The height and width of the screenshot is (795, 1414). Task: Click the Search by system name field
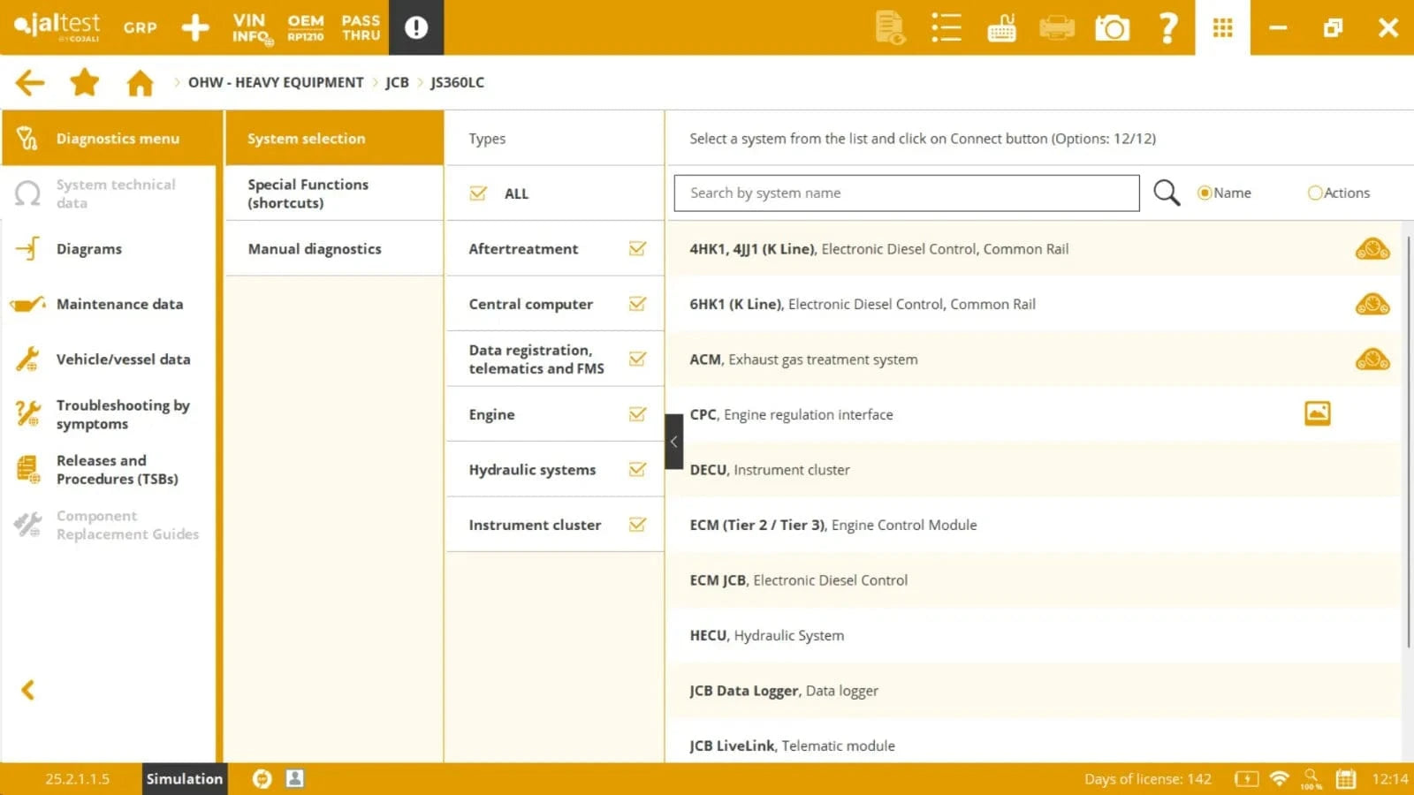(906, 193)
